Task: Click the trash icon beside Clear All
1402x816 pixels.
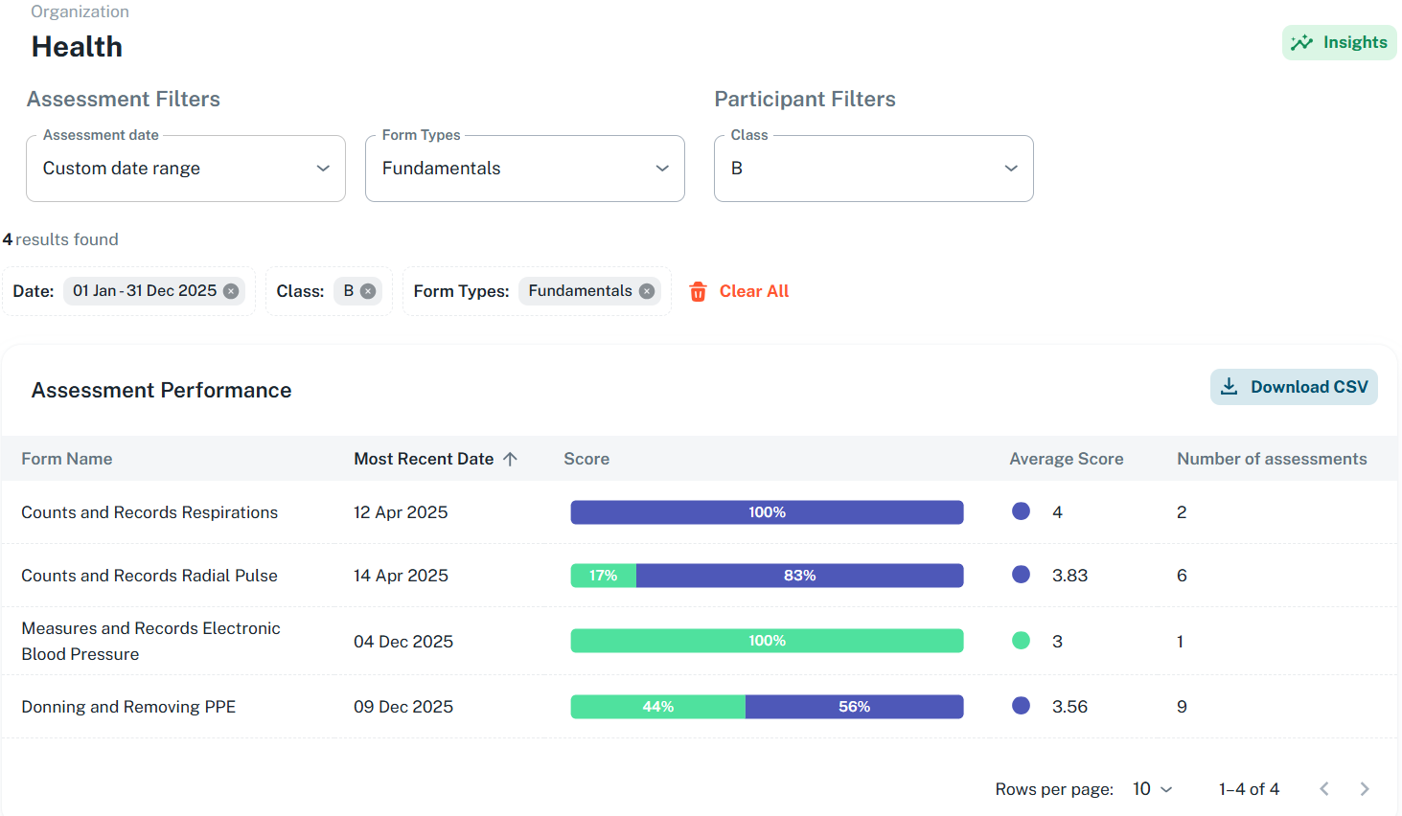Action: pos(698,291)
